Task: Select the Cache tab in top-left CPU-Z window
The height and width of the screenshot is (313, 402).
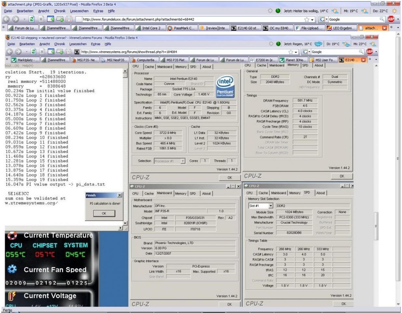Action: [149, 67]
